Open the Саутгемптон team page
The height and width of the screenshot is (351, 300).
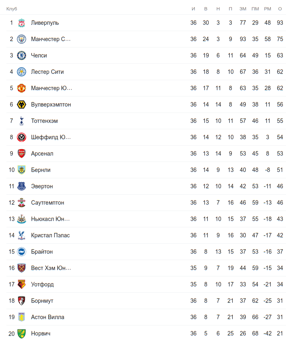click(47, 203)
